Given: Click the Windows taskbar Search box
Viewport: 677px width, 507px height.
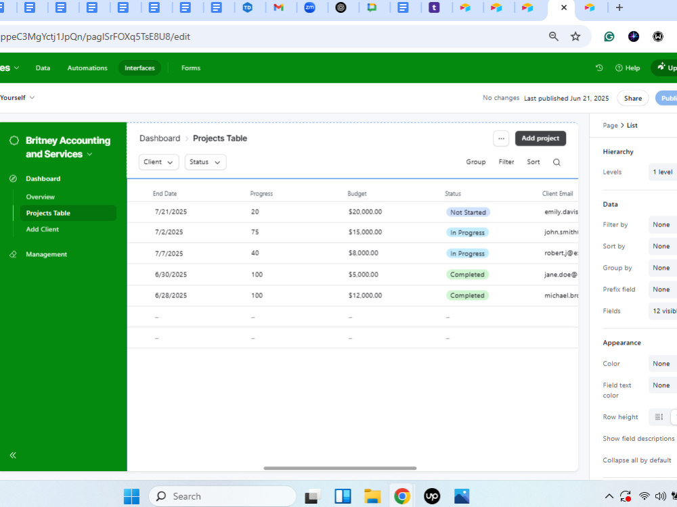Looking at the screenshot, I should point(222,496).
